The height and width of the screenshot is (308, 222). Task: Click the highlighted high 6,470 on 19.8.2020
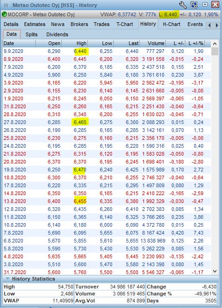click(x=80, y=170)
